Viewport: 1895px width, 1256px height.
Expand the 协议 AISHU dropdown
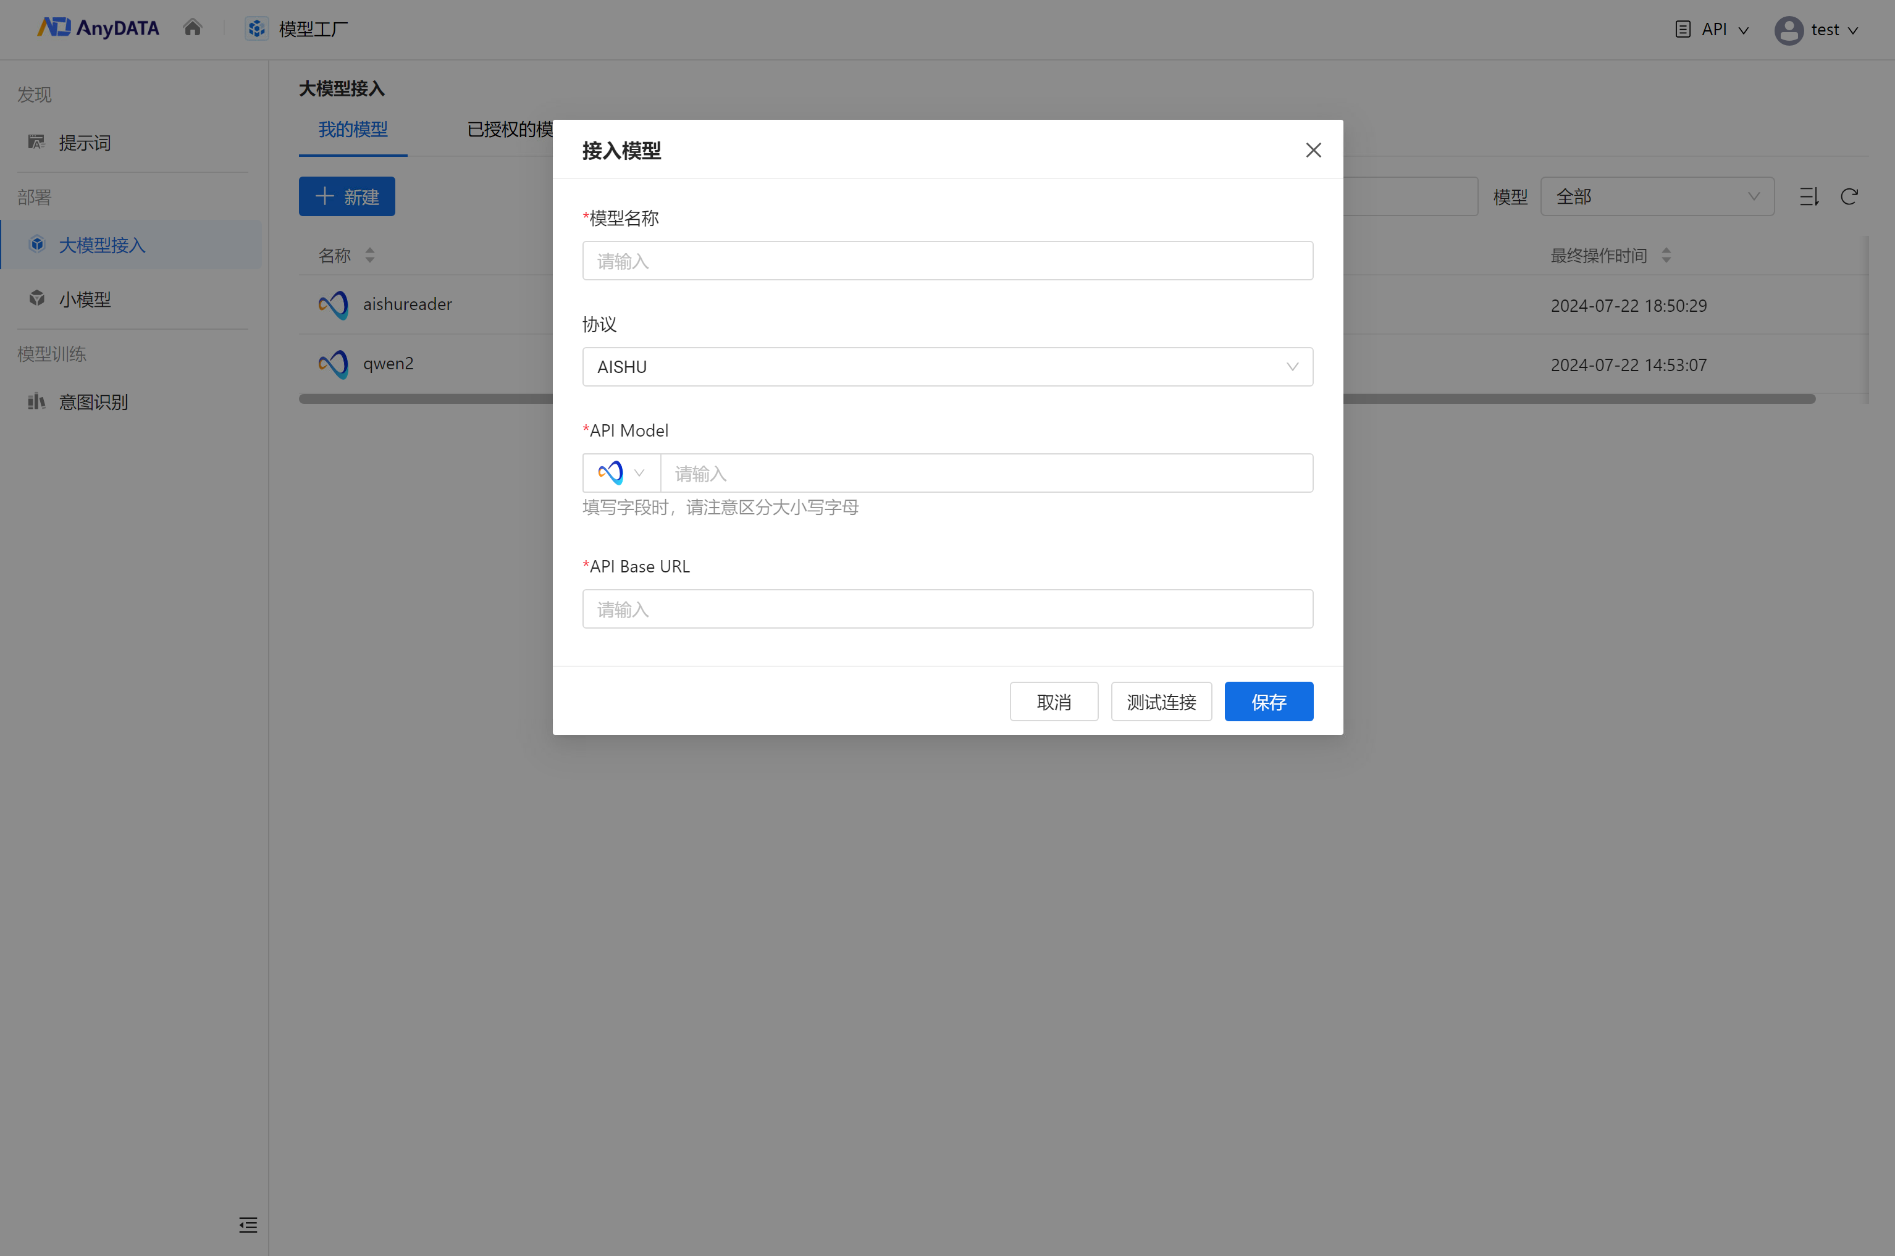coord(948,367)
